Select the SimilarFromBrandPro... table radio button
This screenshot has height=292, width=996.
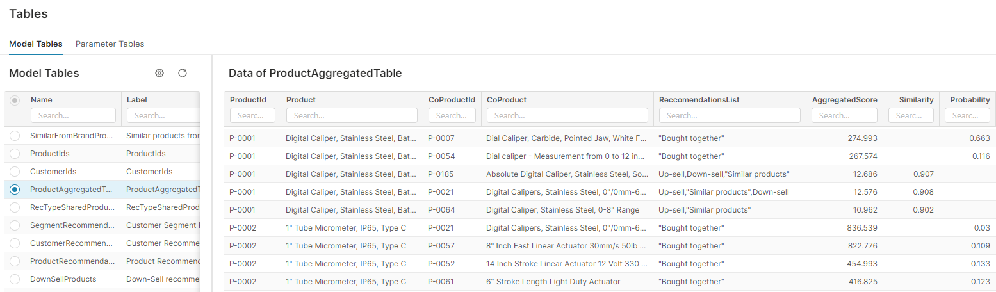(x=15, y=136)
